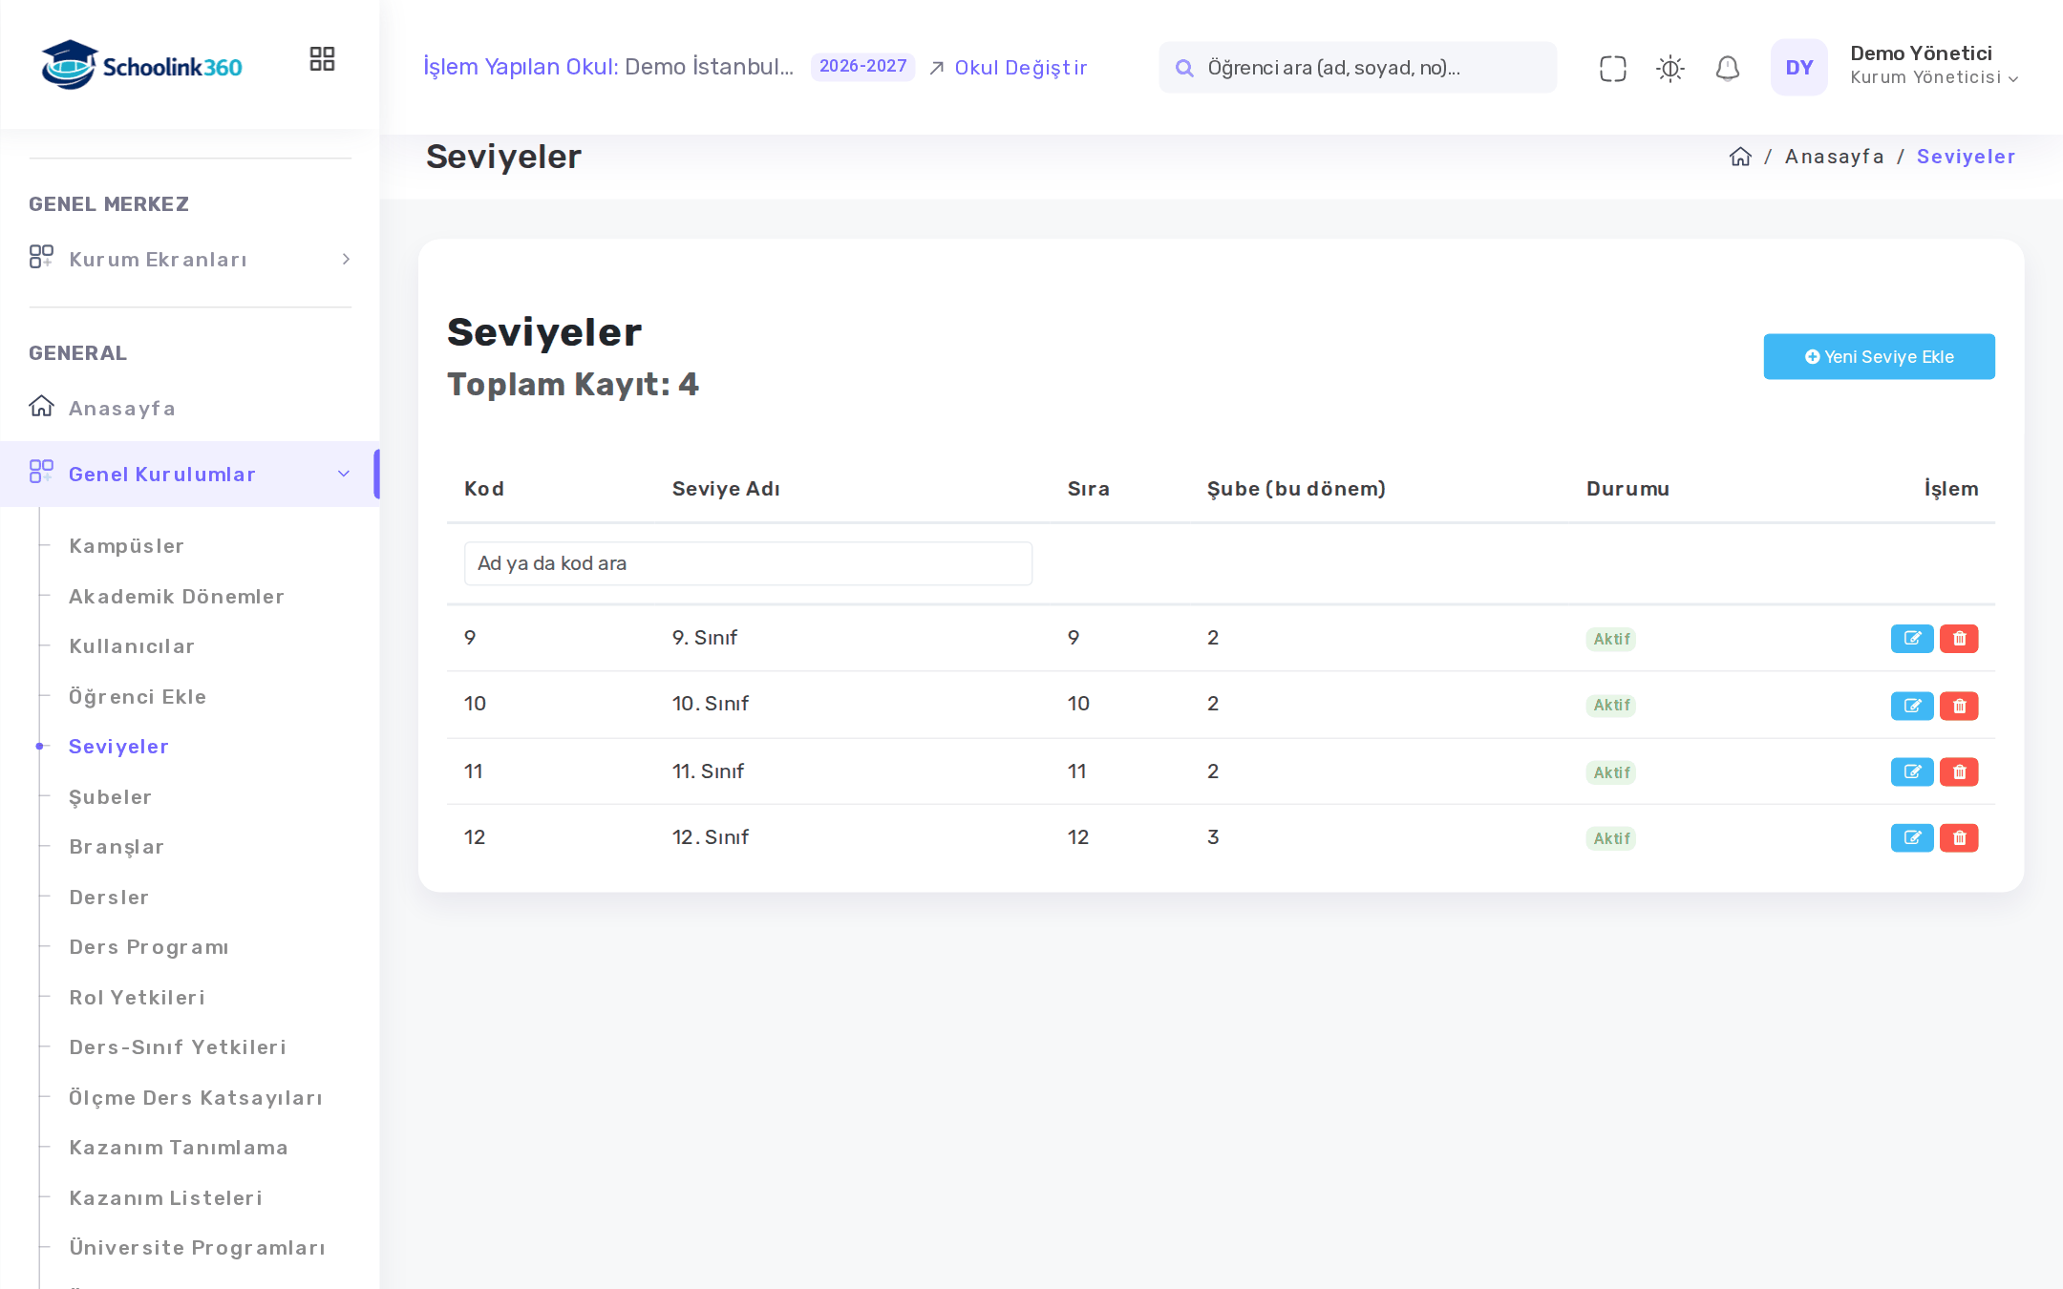Click İşlem Yapılan Okul school name
The image size is (2063, 1289).
(709, 67)
